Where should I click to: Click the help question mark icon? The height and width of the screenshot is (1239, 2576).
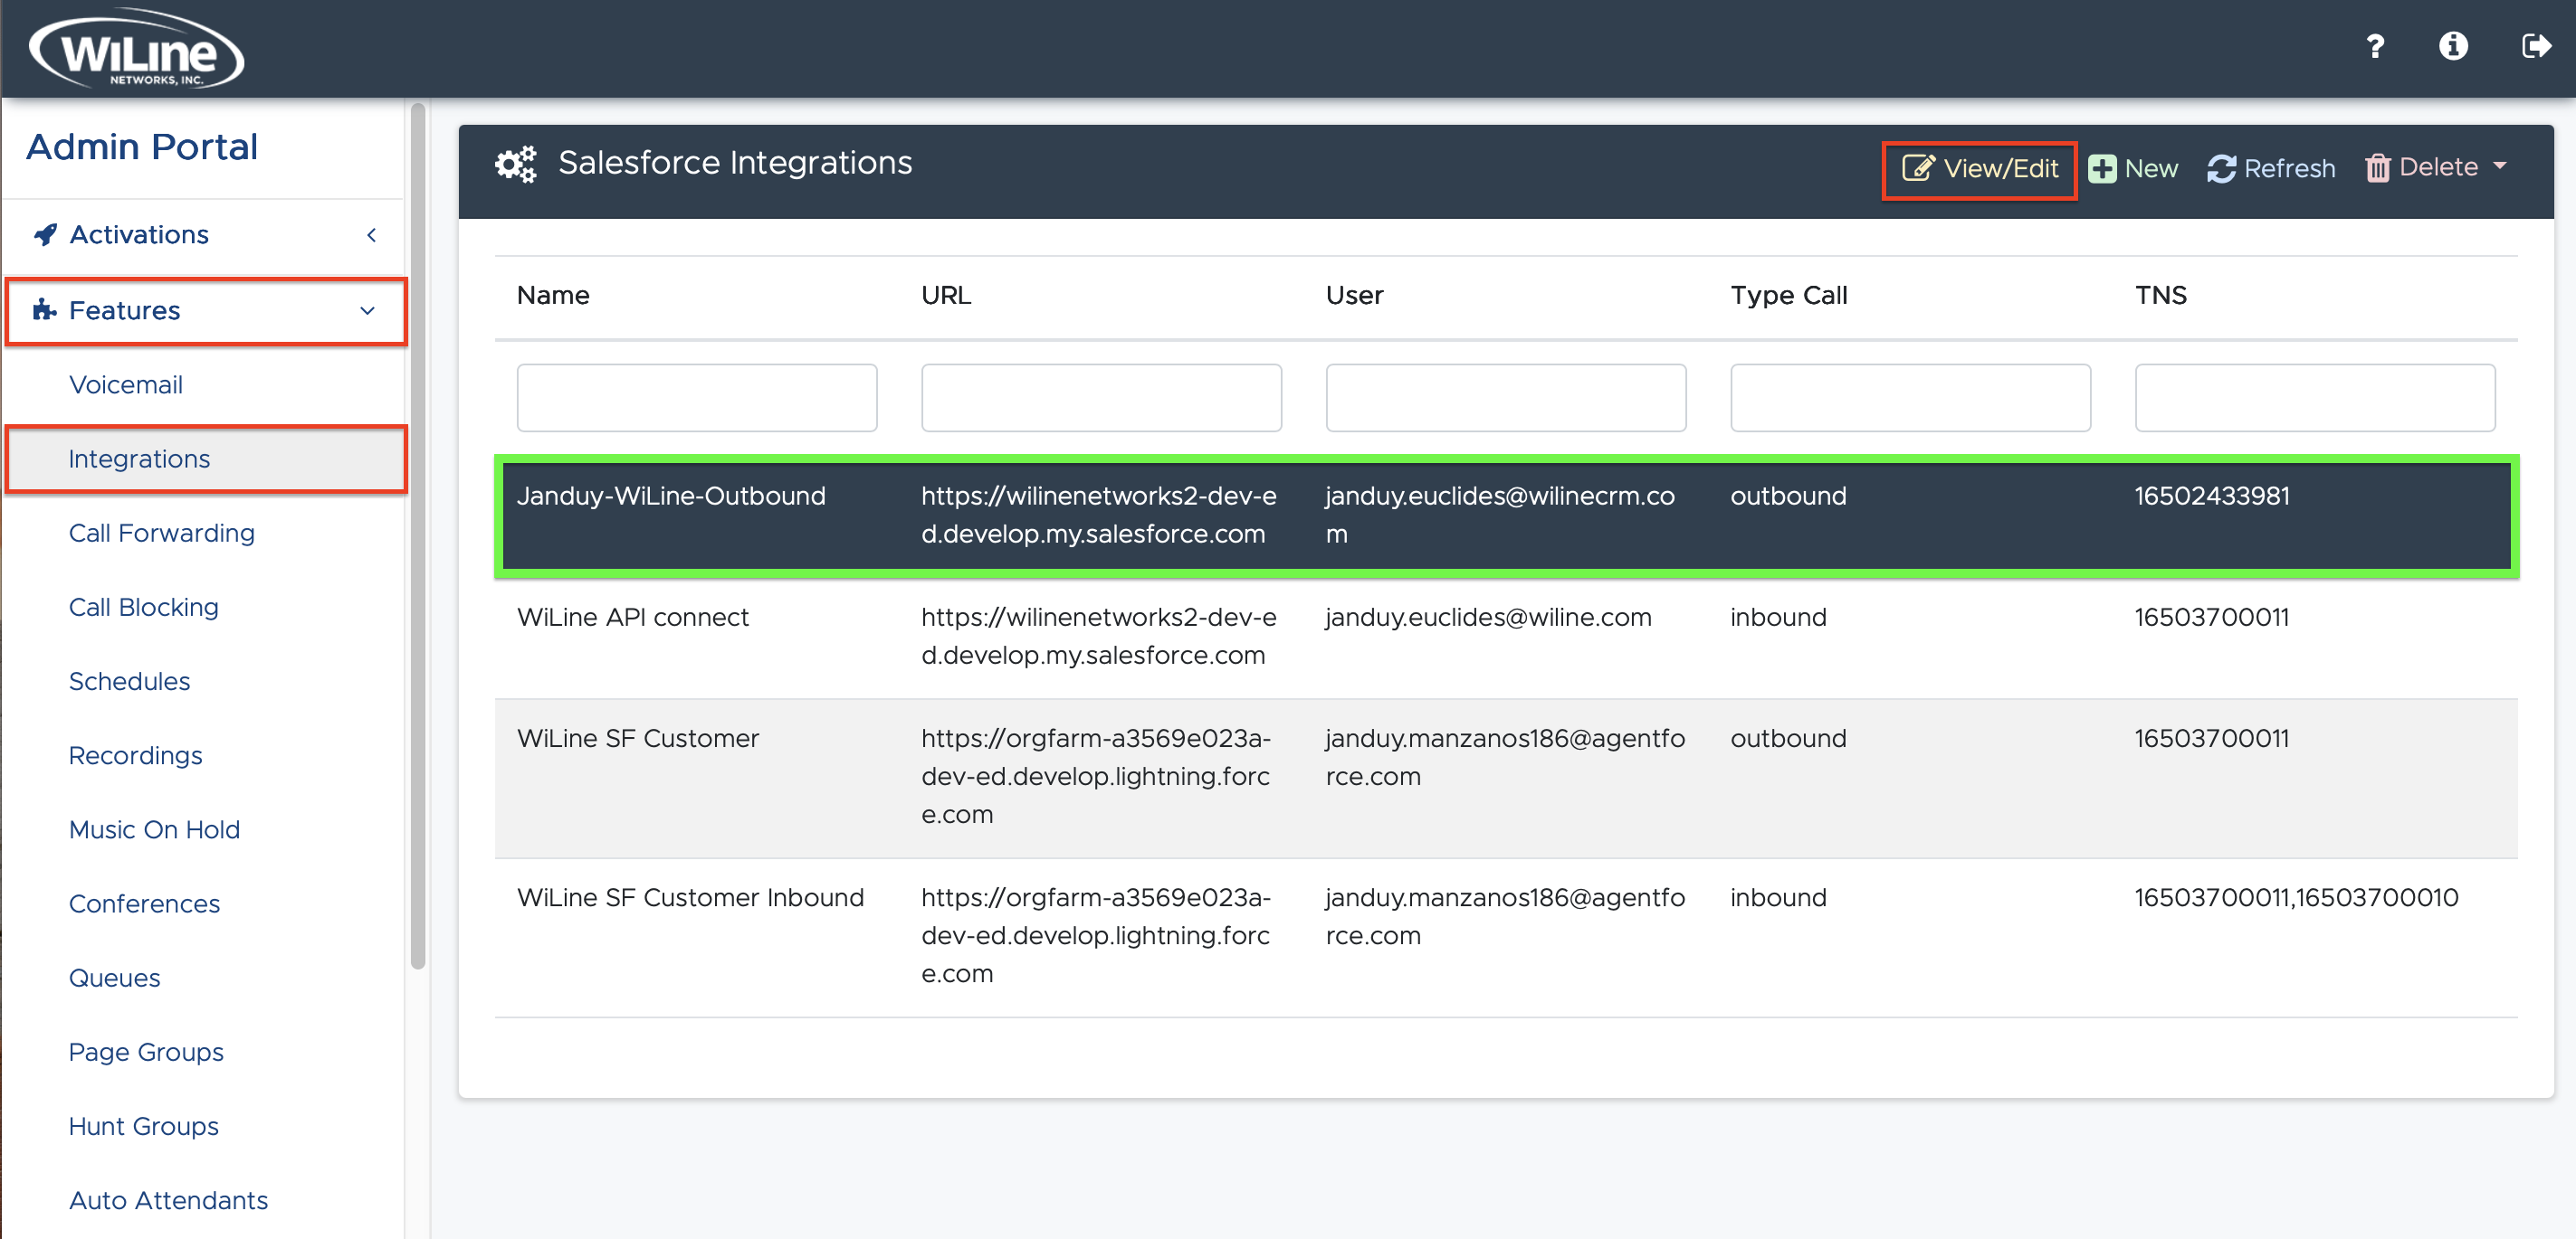pyautogui.click(x=2376, y=46)
